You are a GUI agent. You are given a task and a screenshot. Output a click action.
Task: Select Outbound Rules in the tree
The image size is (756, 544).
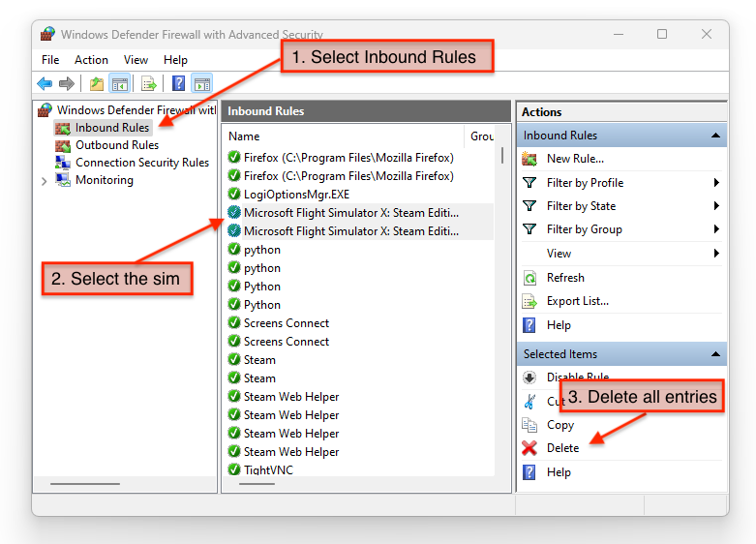coord(117,145)
